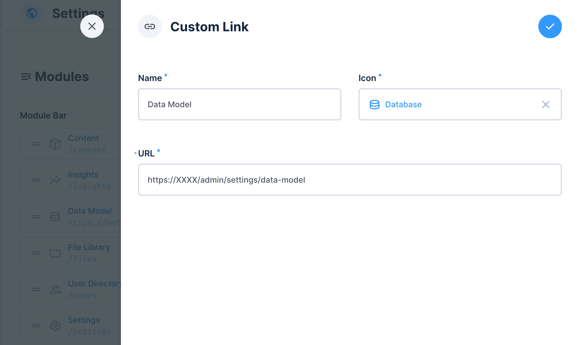Screen dimensions: 579x345
Task: Click the link icon beside Custom Link title
Action: pyautogui.click(x=150, y=26)
